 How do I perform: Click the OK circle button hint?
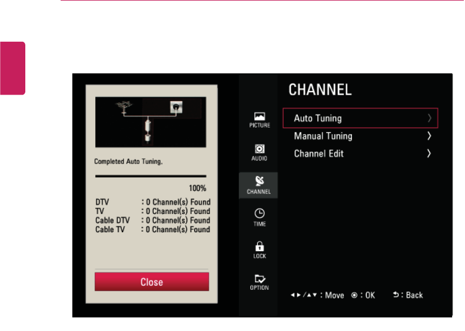[363, 296]
